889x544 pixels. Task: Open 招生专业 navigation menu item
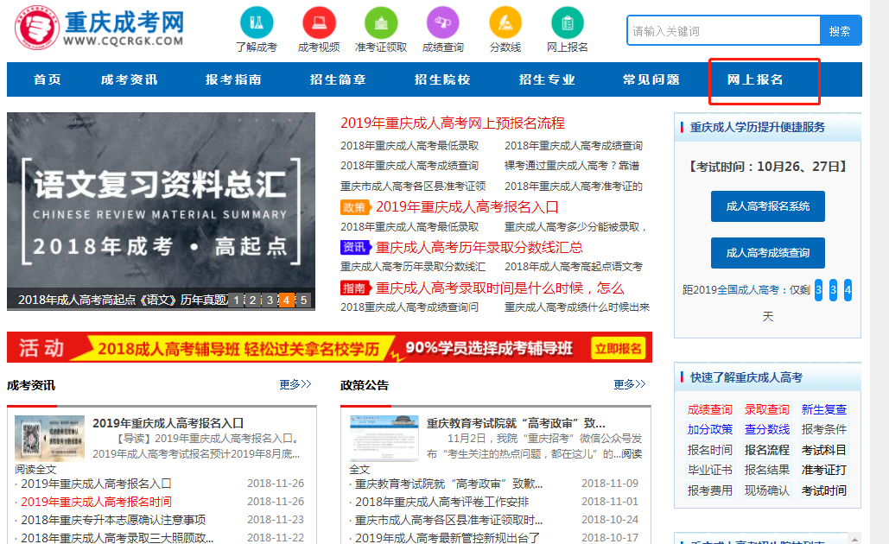[x=547, y=79]
